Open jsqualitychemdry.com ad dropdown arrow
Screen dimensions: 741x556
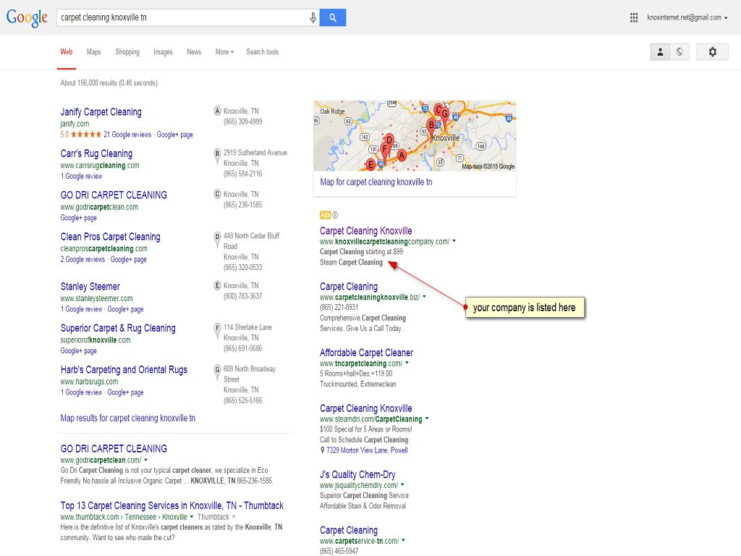(402, 484)
